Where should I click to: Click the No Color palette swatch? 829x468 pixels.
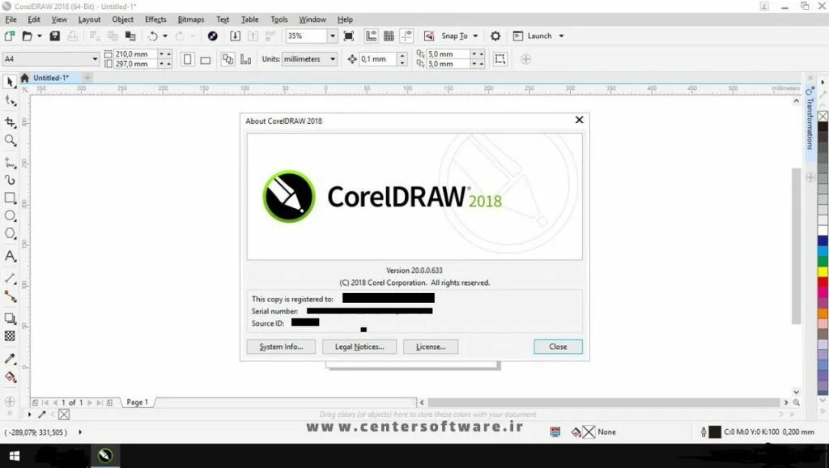click(x=823, y=116)
